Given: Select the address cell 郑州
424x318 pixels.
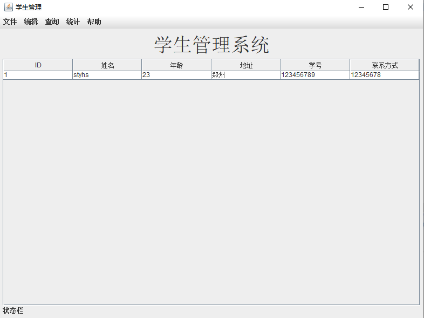Looking at the screenshot, I should tap(246, 75).
